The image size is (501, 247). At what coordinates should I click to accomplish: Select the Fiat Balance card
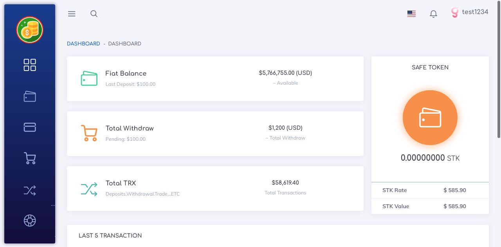point(215,79)
